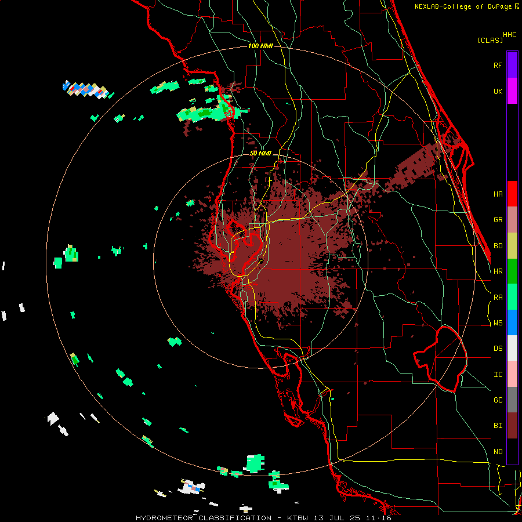Click the "HHC" product code text
Image resolution: width=522 pixels, height=522 pixels.
click(510, 35)
